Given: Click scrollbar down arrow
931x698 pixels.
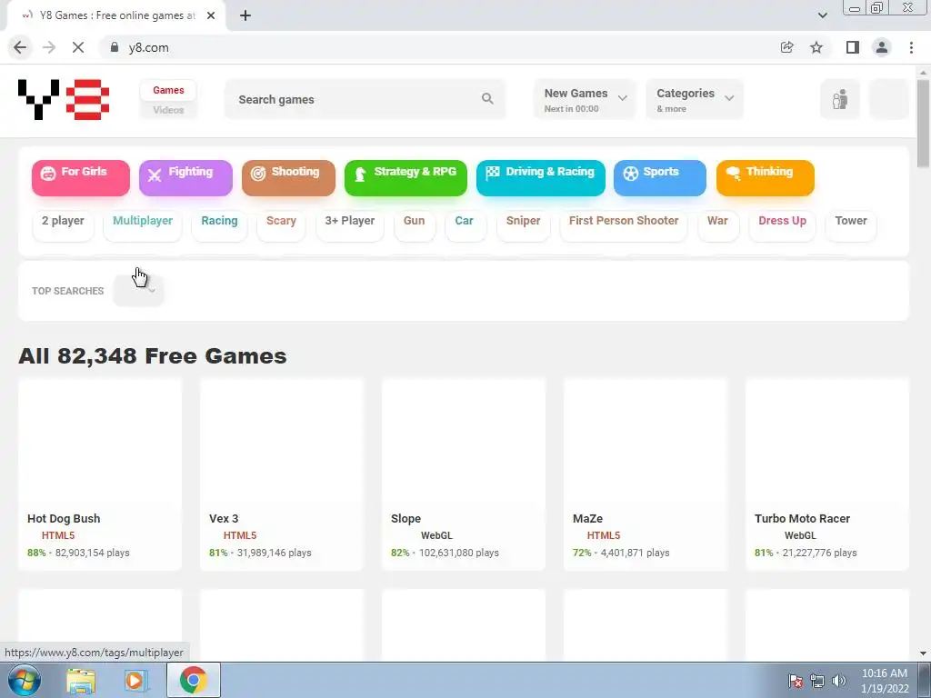Looking at the screenshot, I should point(923,654).
